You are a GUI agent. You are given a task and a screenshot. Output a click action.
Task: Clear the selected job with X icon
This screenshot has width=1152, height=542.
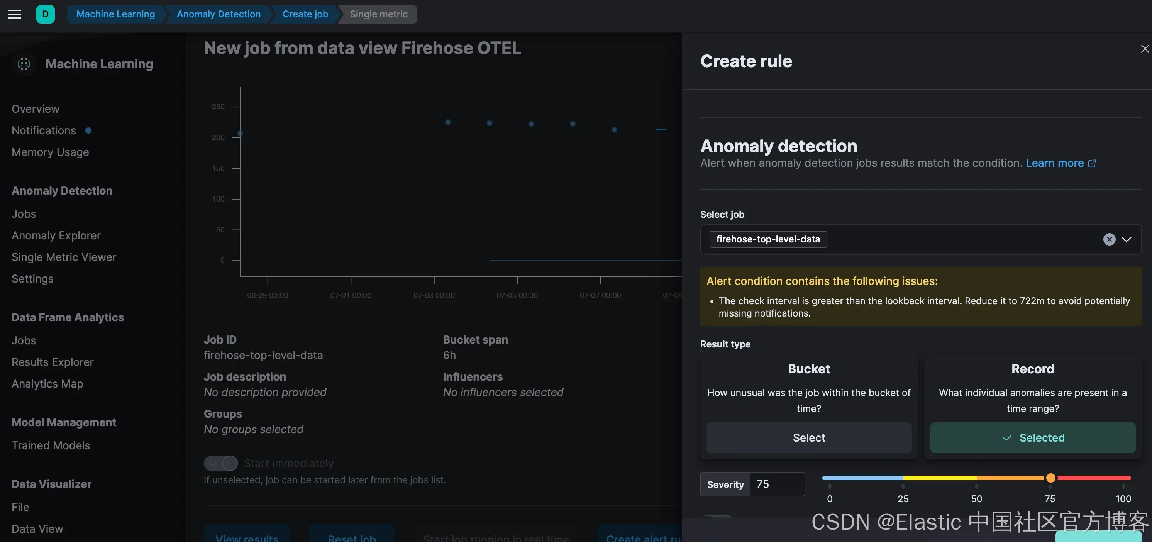click(1109, 239)
